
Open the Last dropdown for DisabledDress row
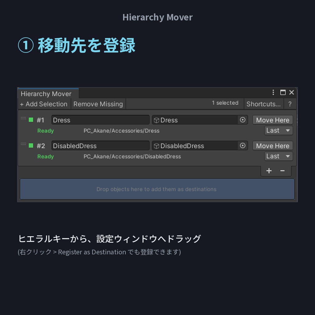coord(278,156)
